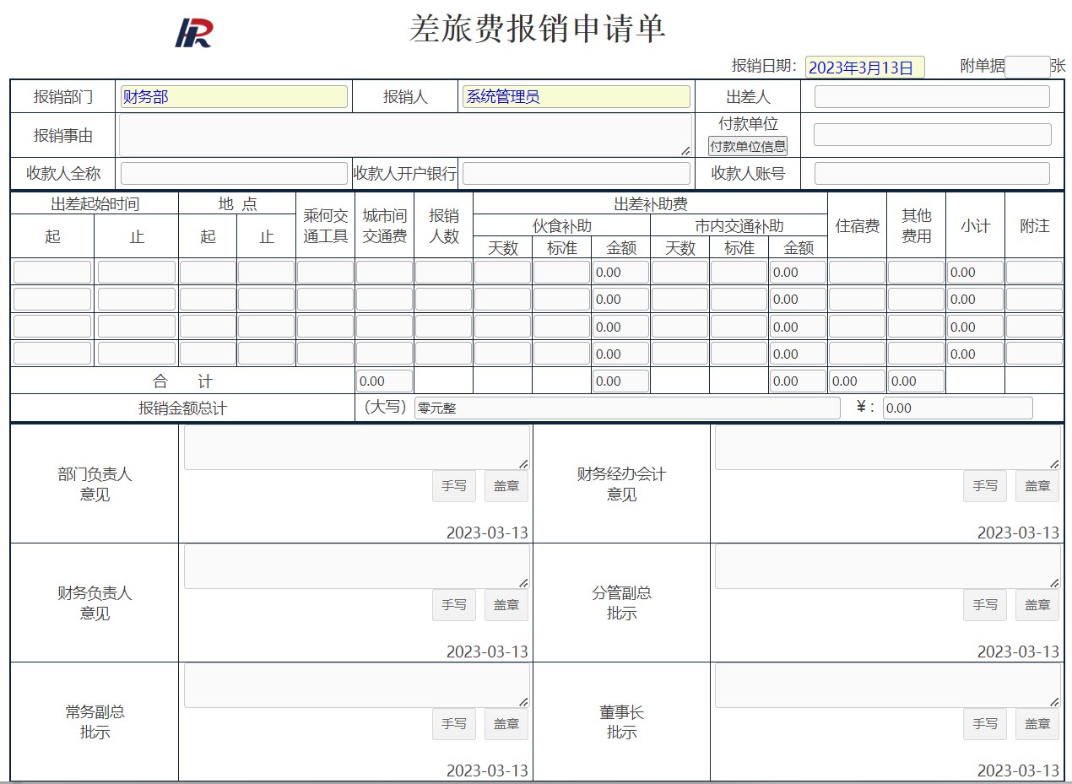Click the 出差起始时间 column header
This screenshot has width=1072, height=784.
[95, 204]
